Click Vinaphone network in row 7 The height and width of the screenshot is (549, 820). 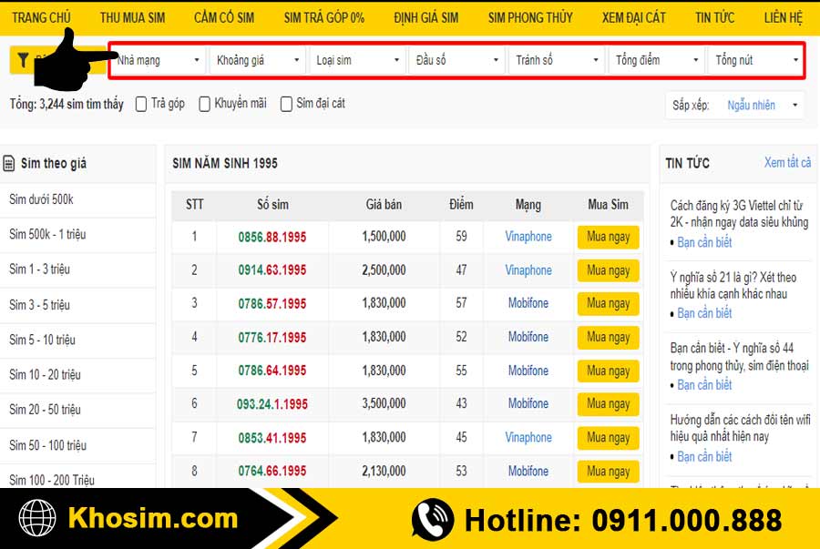[x=528, y=438]
